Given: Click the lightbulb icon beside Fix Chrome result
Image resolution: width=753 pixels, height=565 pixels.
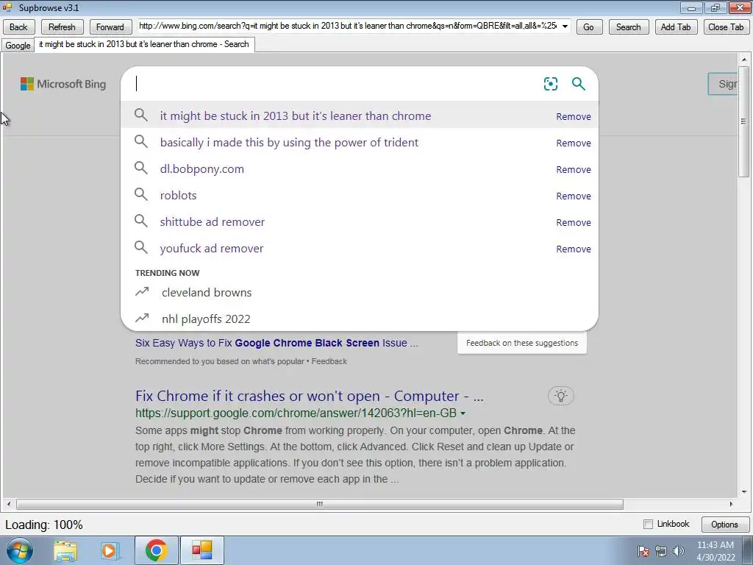Looking at the screenshot, I should (x=560, y=396).
